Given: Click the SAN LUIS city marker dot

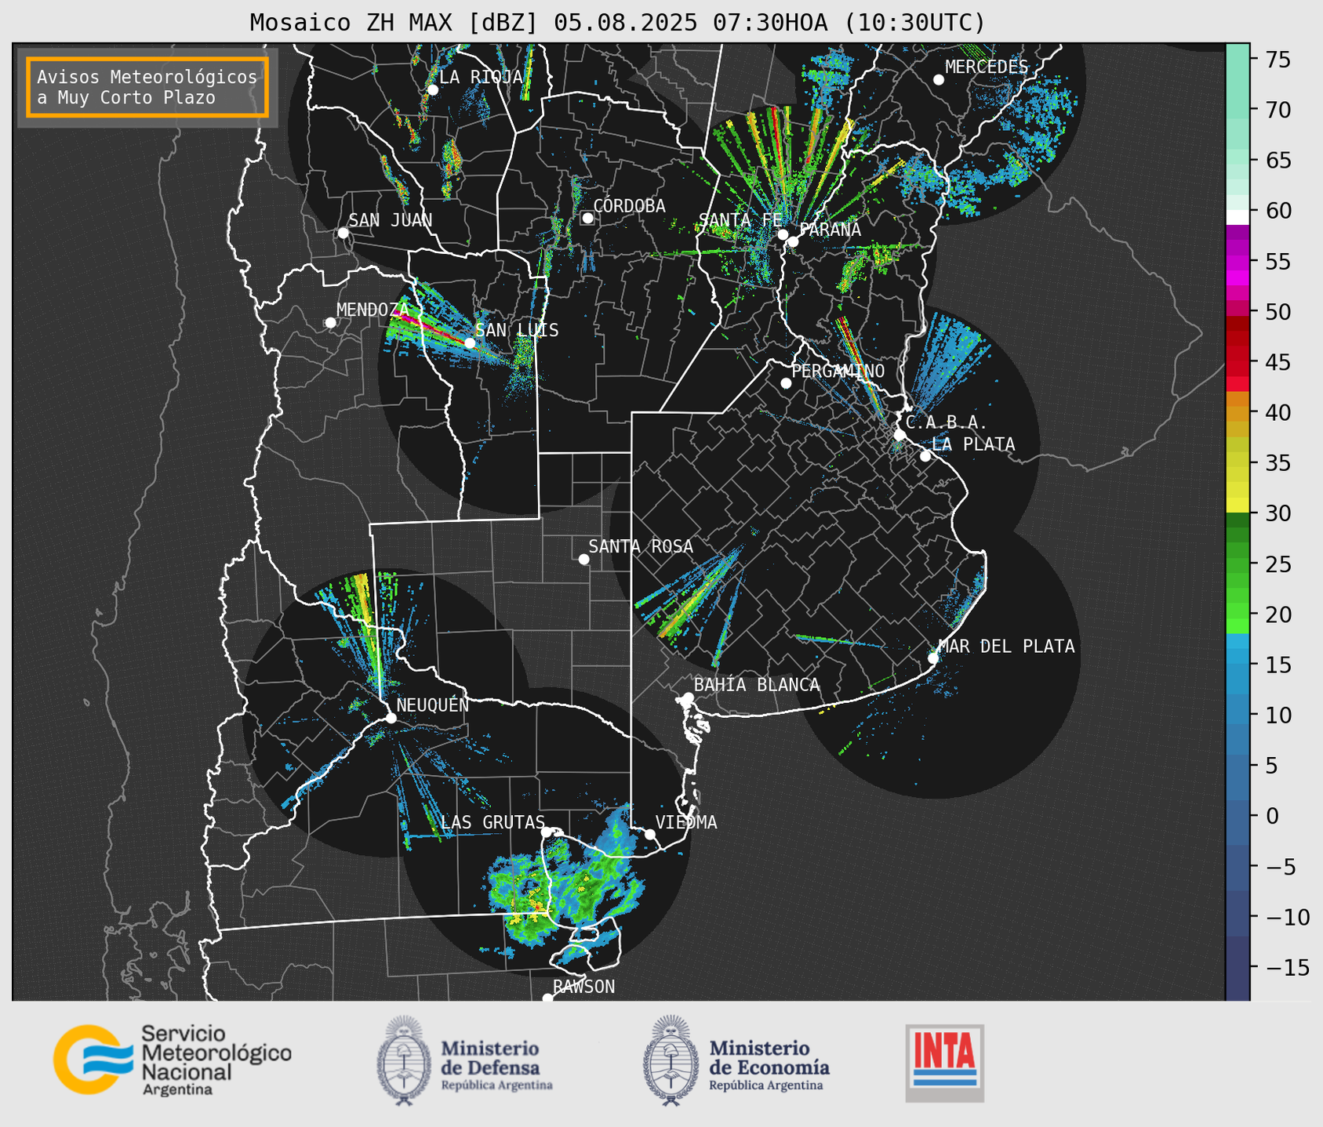Looking at the screenshot, I should (469, 342).
